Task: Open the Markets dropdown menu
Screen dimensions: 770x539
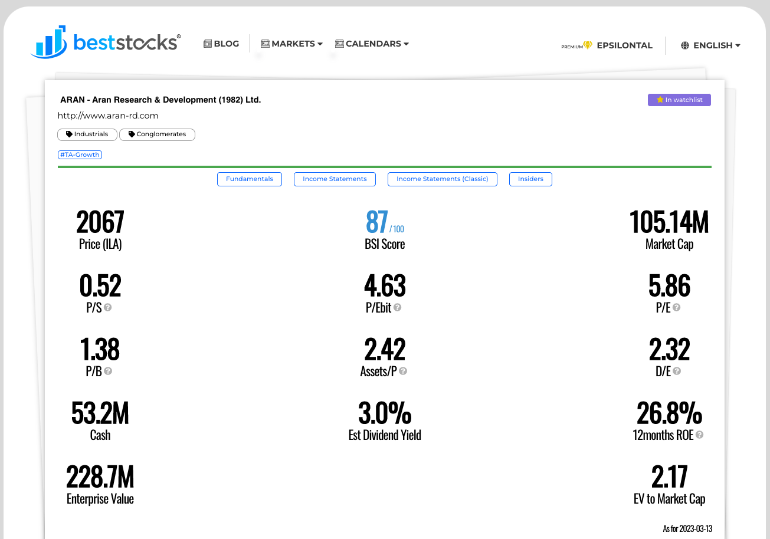Action: [x=291, y=44]
